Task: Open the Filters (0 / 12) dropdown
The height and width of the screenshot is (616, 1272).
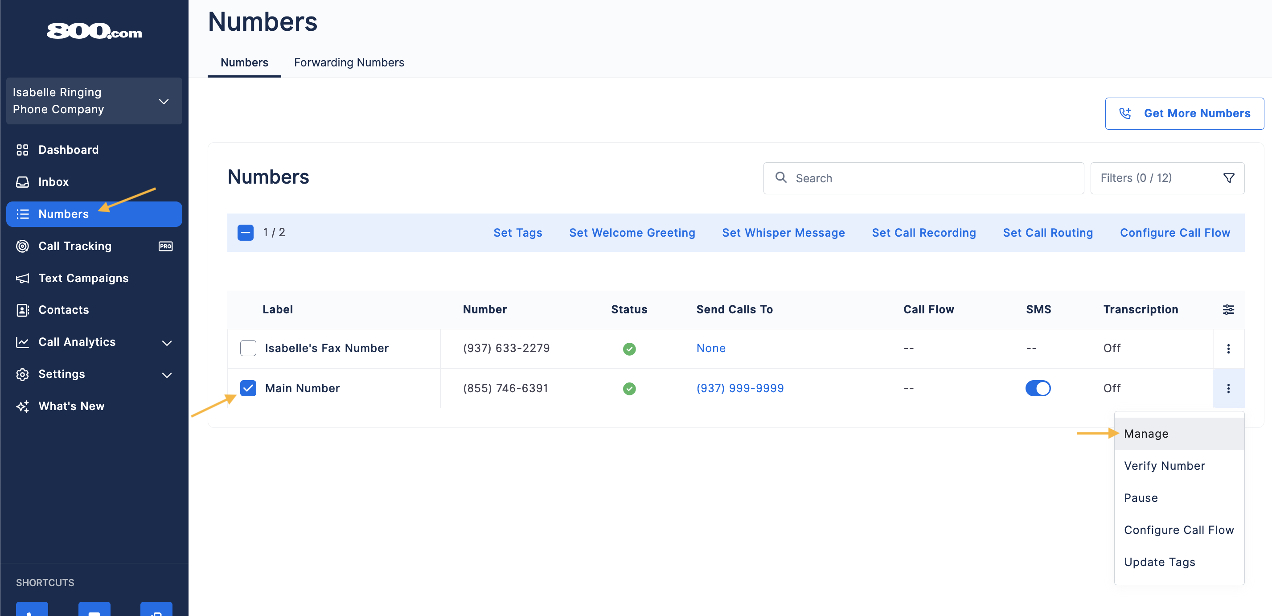Action: (1167, 178)
